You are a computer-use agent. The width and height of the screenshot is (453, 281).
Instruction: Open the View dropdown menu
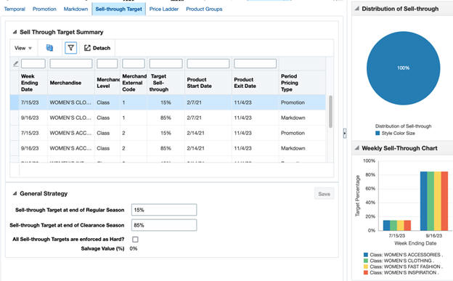point(23,48)
